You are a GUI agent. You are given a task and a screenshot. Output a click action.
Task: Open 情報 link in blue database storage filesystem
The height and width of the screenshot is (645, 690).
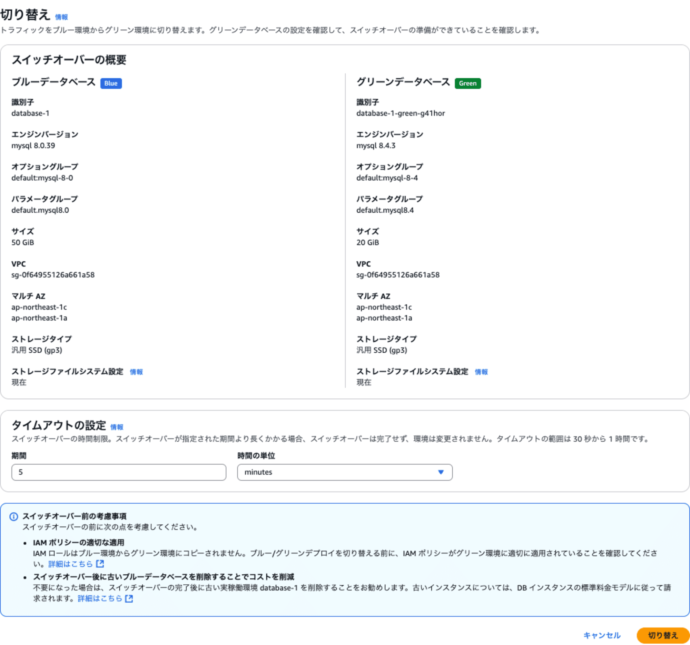[136, 372]
